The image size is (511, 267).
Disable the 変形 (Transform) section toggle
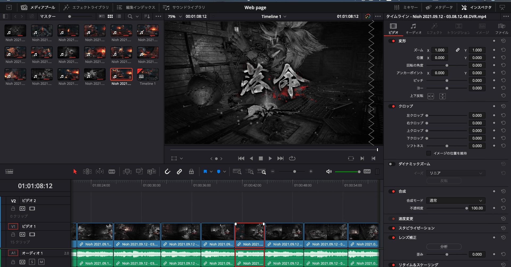click(x=392, y=41)
